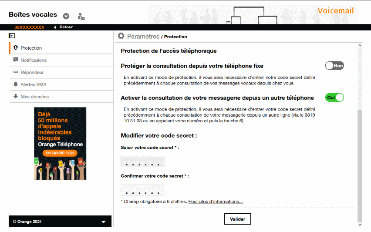Open the Pour plus d'informations link
The height and width of the screenshot is (232, 371).
tap(216, 202)
